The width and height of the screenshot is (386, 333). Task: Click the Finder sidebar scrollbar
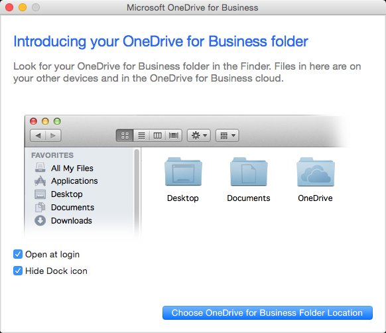[x=137, y=192]
